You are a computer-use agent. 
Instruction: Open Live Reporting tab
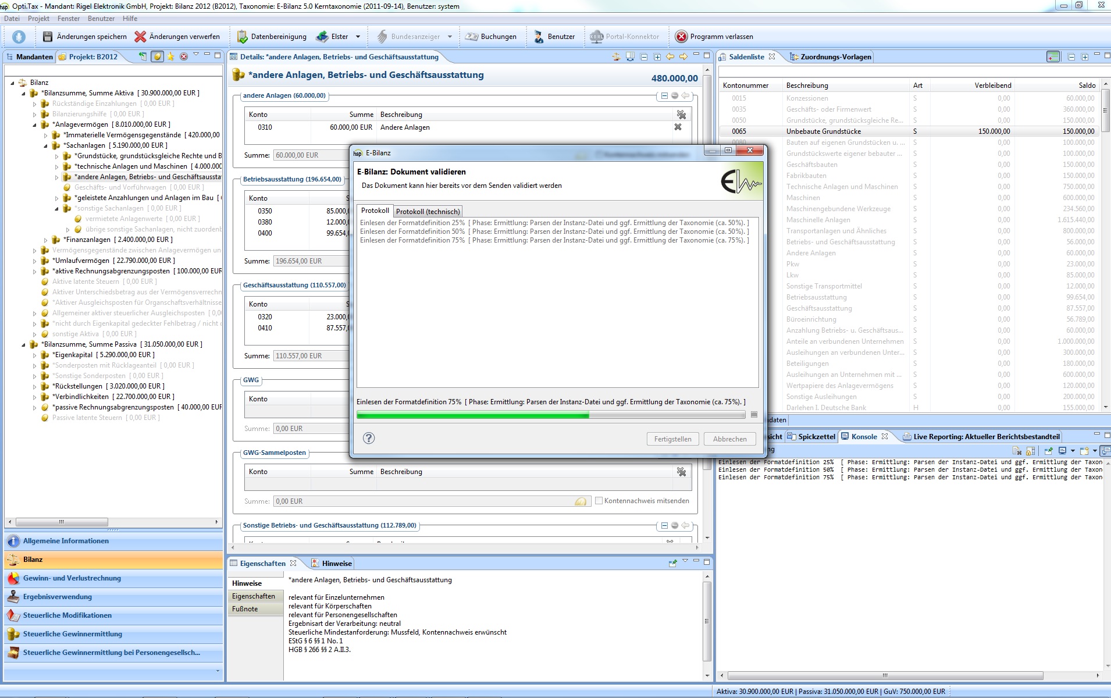(x=981, y=436)
